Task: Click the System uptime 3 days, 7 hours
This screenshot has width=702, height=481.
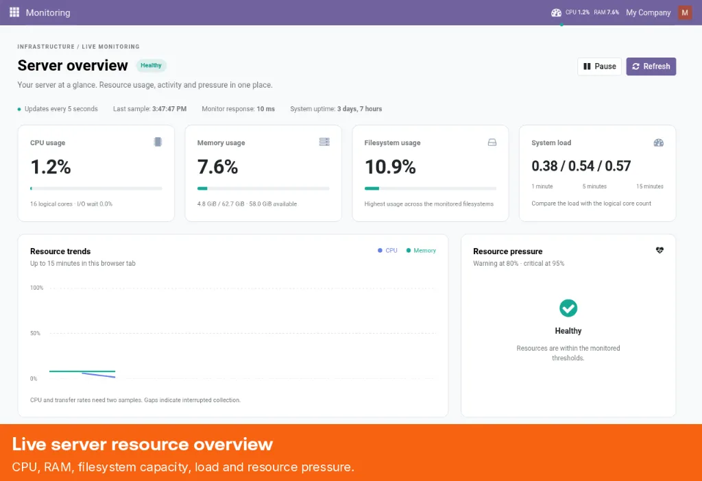Action: click(336, 109)
